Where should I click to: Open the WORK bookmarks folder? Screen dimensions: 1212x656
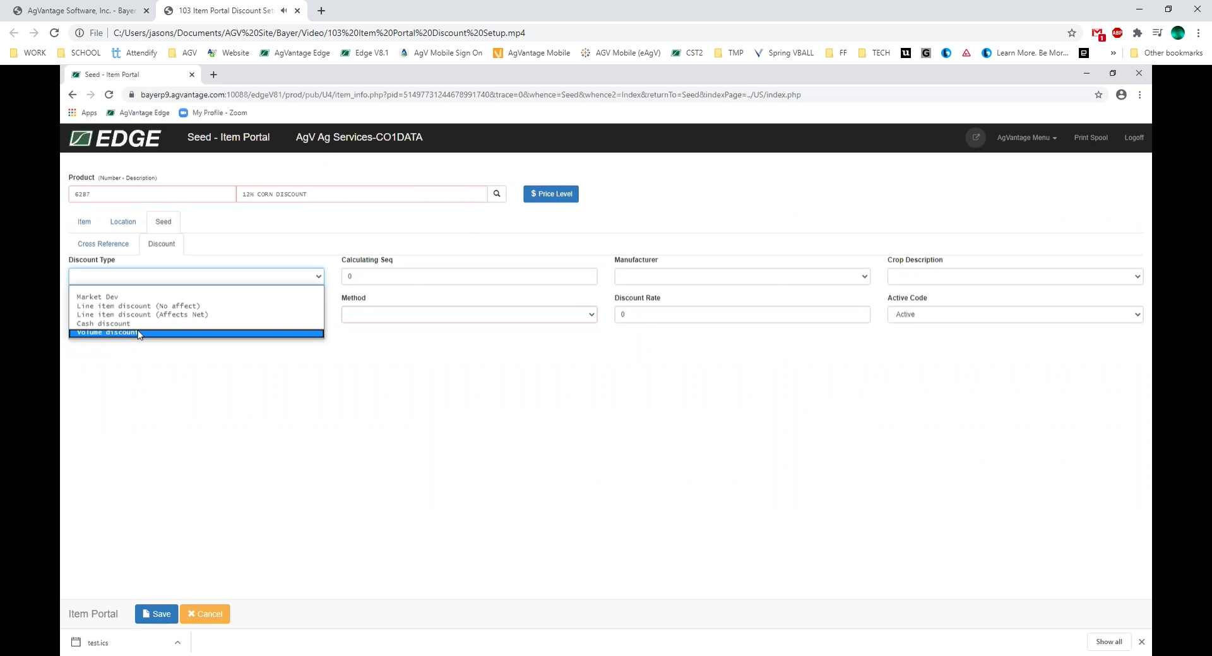[28, 53]
